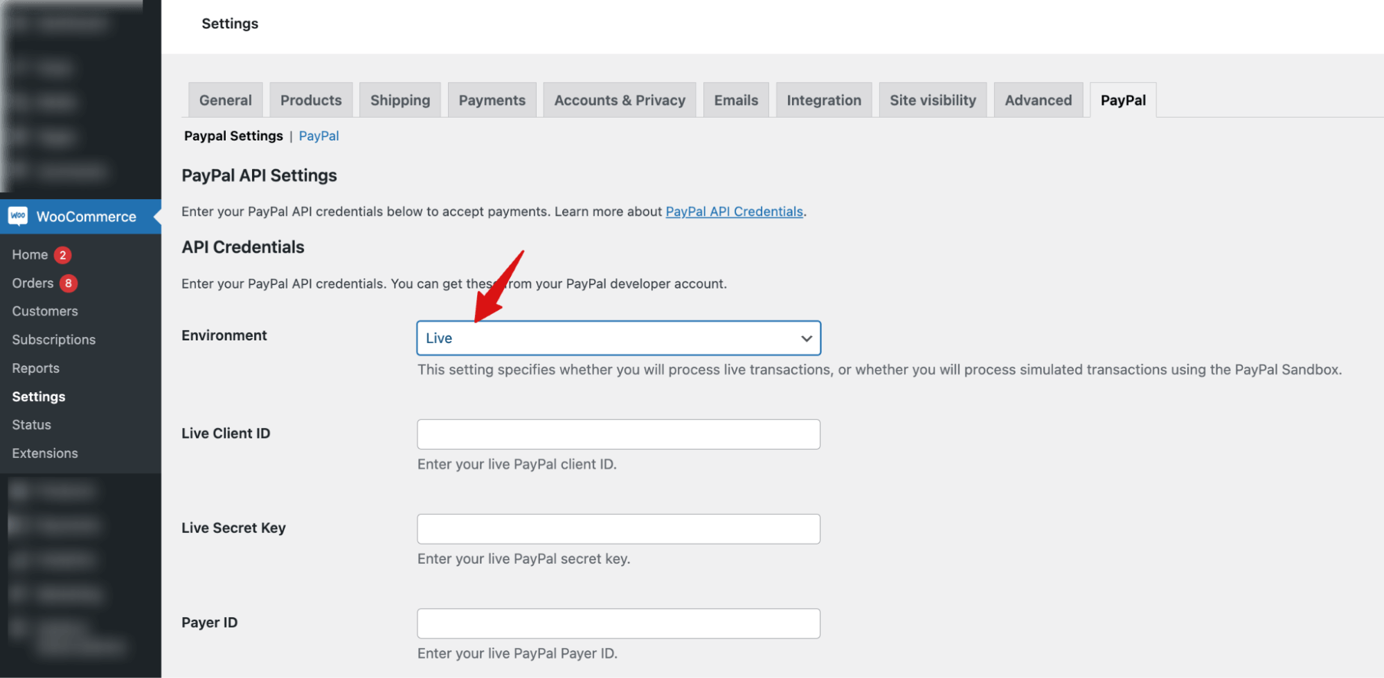This screenshot has width=1384, height=678.
Task: Click the PayPal sub-section link
Action: click(x=318, y=136)
